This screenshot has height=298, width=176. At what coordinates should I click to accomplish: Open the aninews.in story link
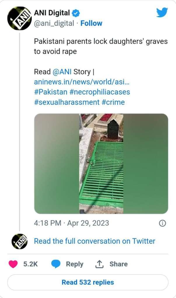coord(82,82)
